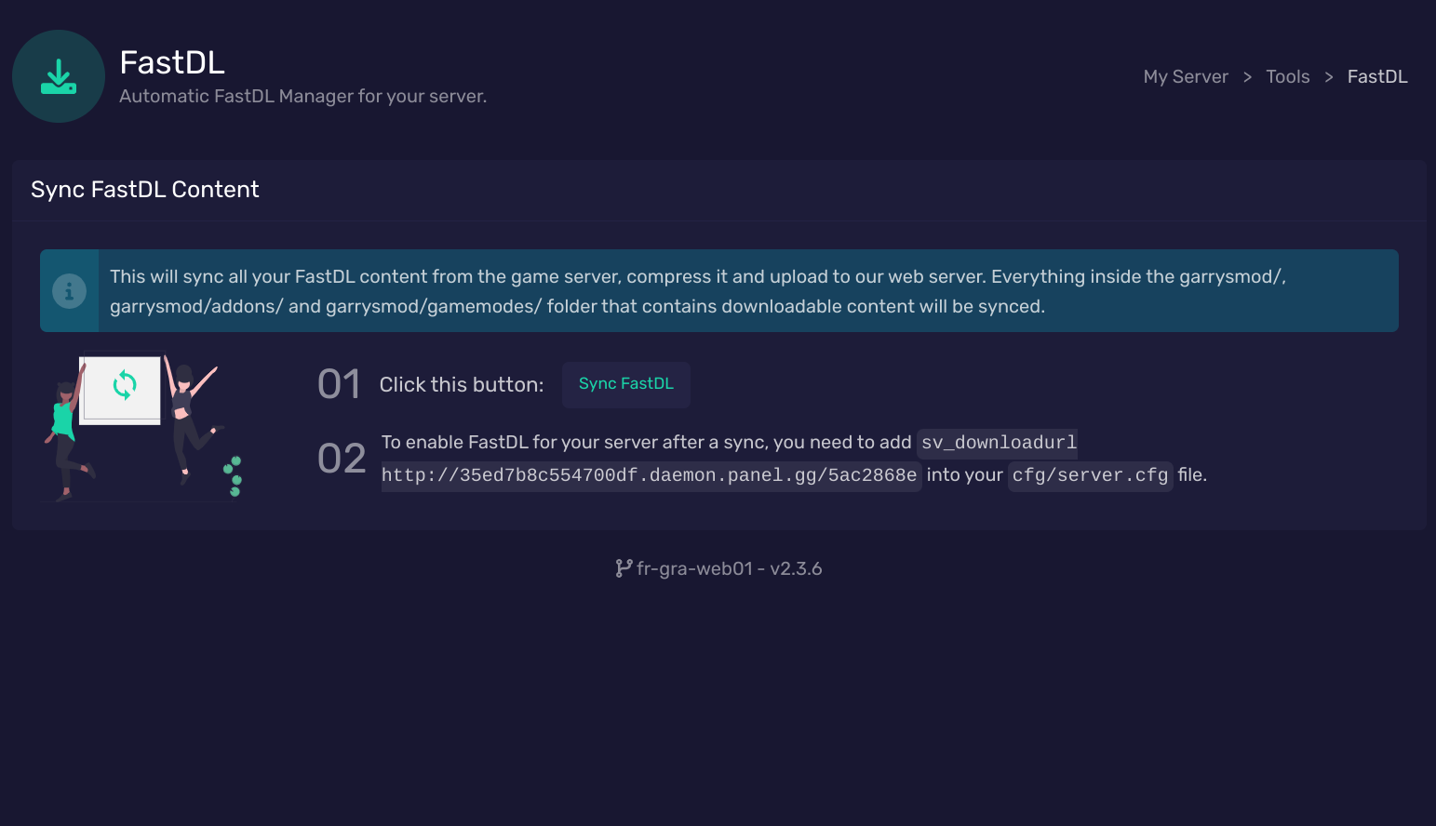Click the FastDL download icon in header

[59, 76]
